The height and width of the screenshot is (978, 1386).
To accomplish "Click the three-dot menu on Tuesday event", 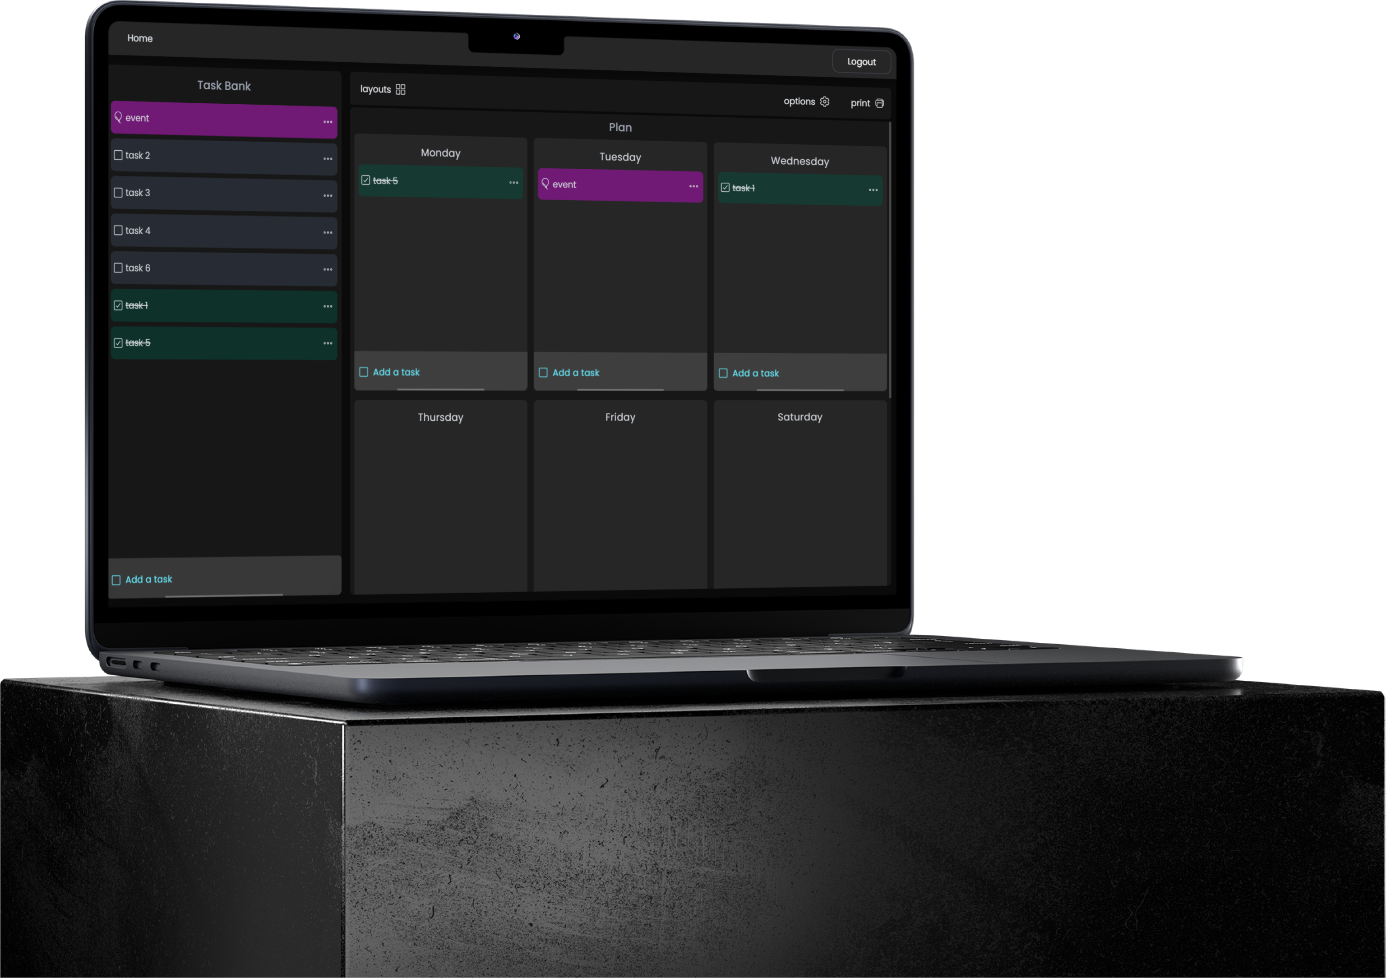I will click(x=693, y=185).
